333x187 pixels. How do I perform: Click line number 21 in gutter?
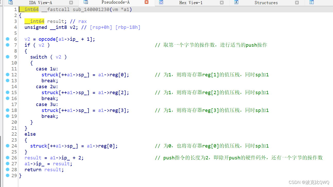point(14,128)
